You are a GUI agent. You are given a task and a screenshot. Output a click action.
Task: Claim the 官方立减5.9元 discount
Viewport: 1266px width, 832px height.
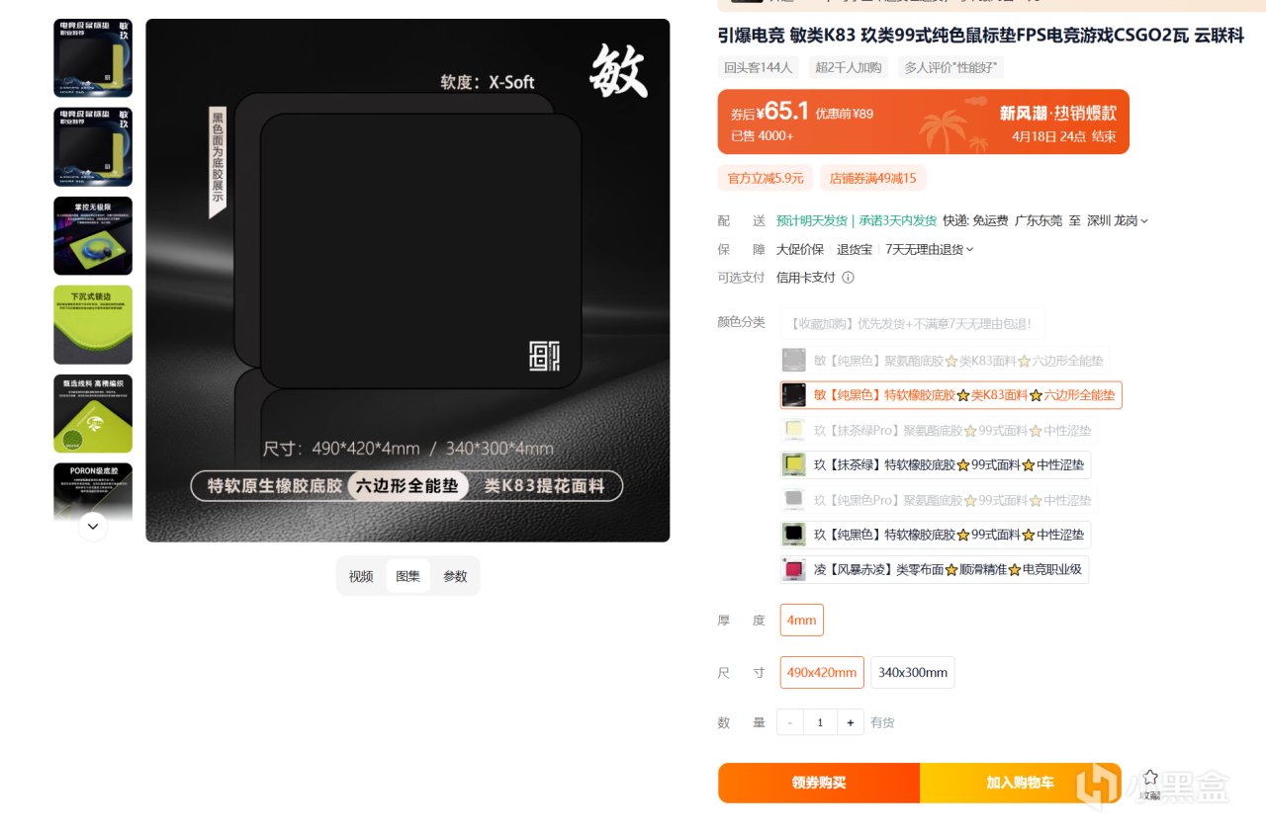[766, 178]
